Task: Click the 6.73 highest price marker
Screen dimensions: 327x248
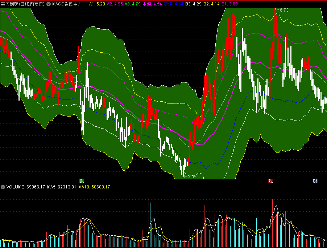Action: 283,10
